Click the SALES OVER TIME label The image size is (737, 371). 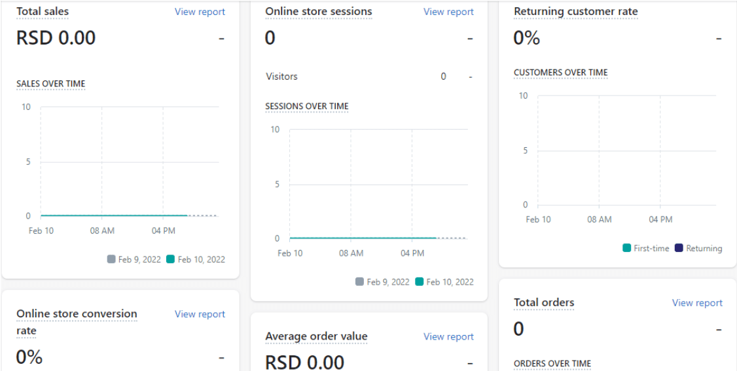pos(51,84)
